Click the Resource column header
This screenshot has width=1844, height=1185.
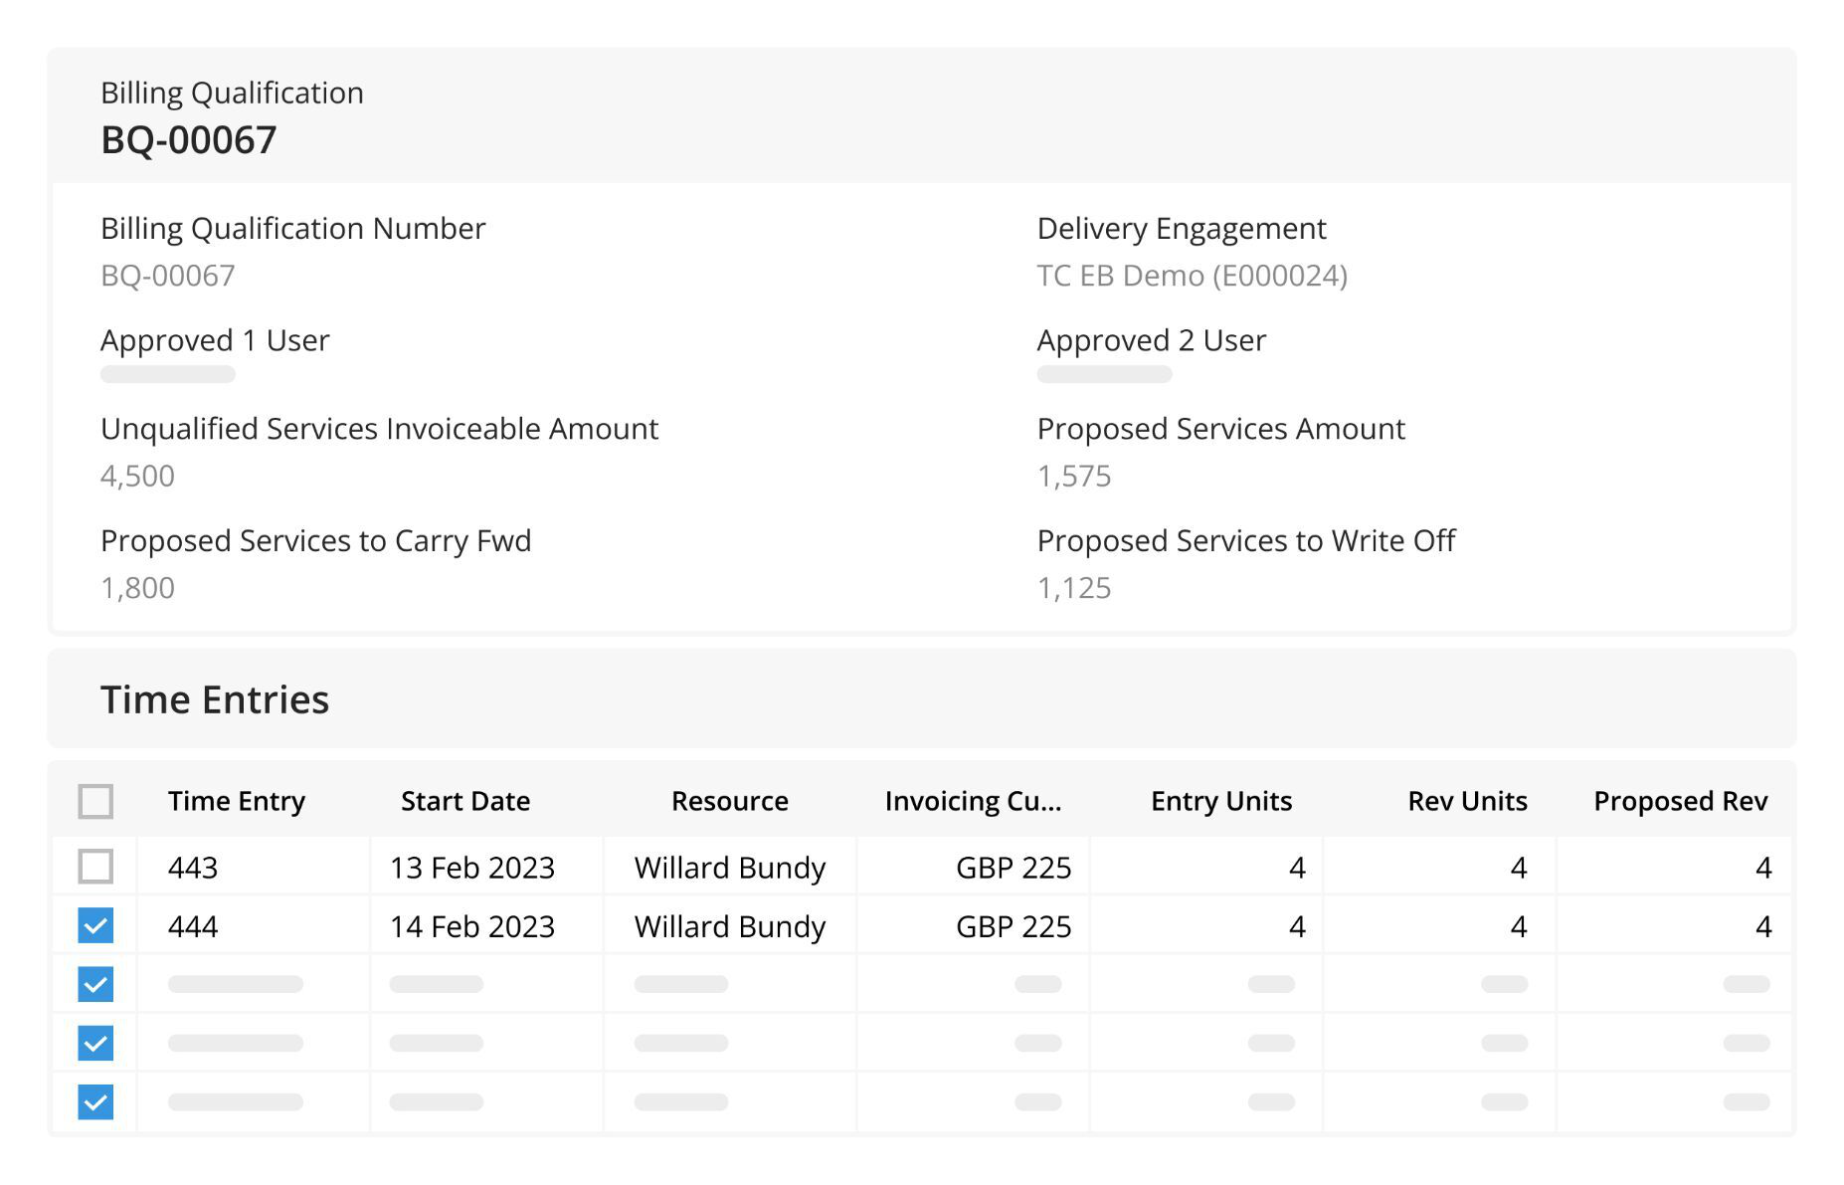(x=729, y=801)
